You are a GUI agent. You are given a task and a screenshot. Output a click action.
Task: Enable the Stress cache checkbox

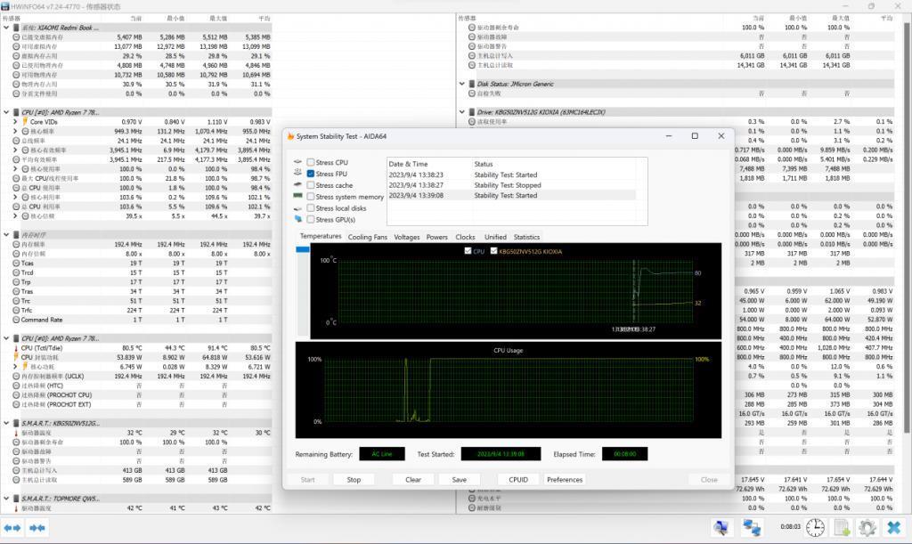click(311, 185)
